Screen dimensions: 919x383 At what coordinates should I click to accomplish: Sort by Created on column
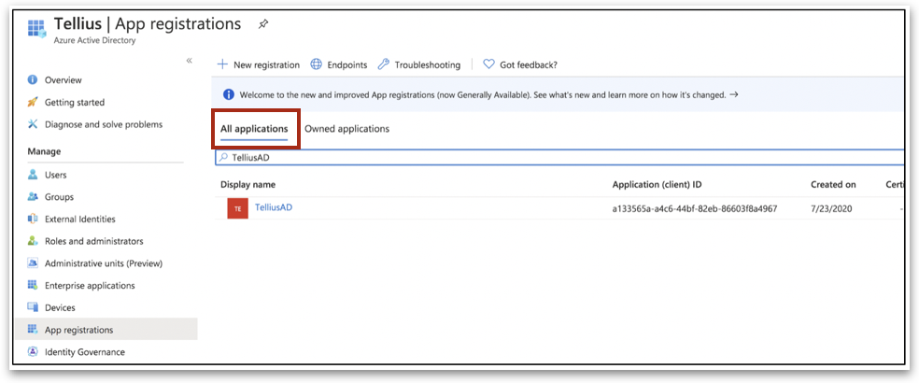(833, 185)
